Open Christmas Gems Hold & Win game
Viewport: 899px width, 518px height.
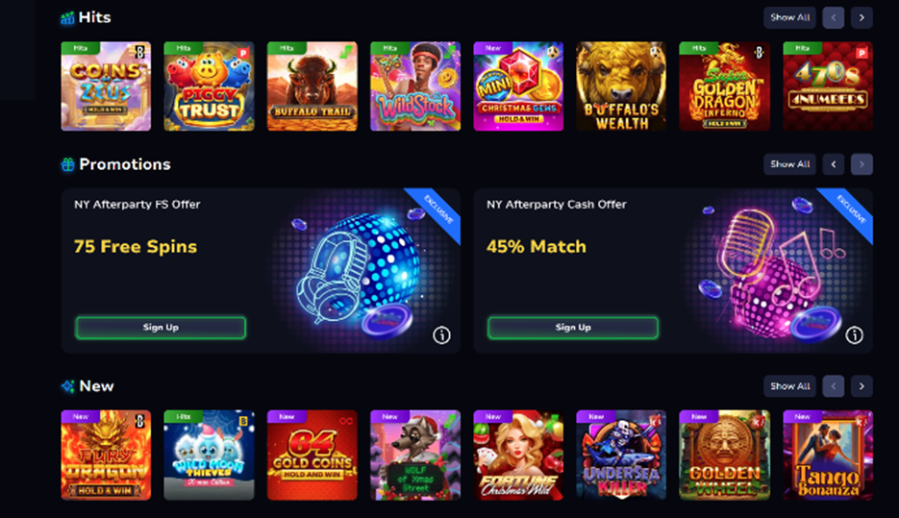[x=518, y=86]
